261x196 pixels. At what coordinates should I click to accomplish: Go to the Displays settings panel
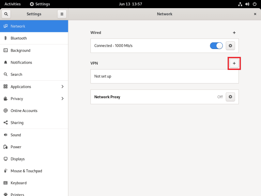[18, 159]
